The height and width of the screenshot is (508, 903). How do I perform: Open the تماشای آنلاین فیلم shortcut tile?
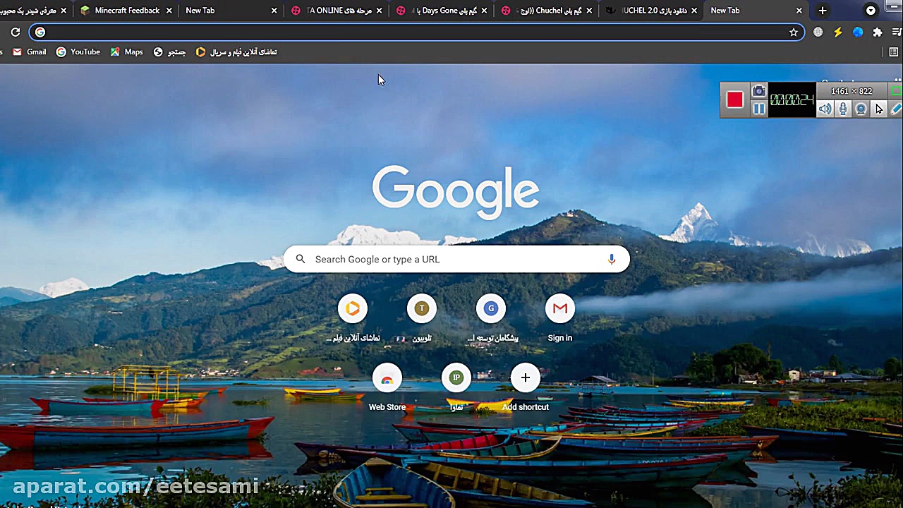coord(353,318)
